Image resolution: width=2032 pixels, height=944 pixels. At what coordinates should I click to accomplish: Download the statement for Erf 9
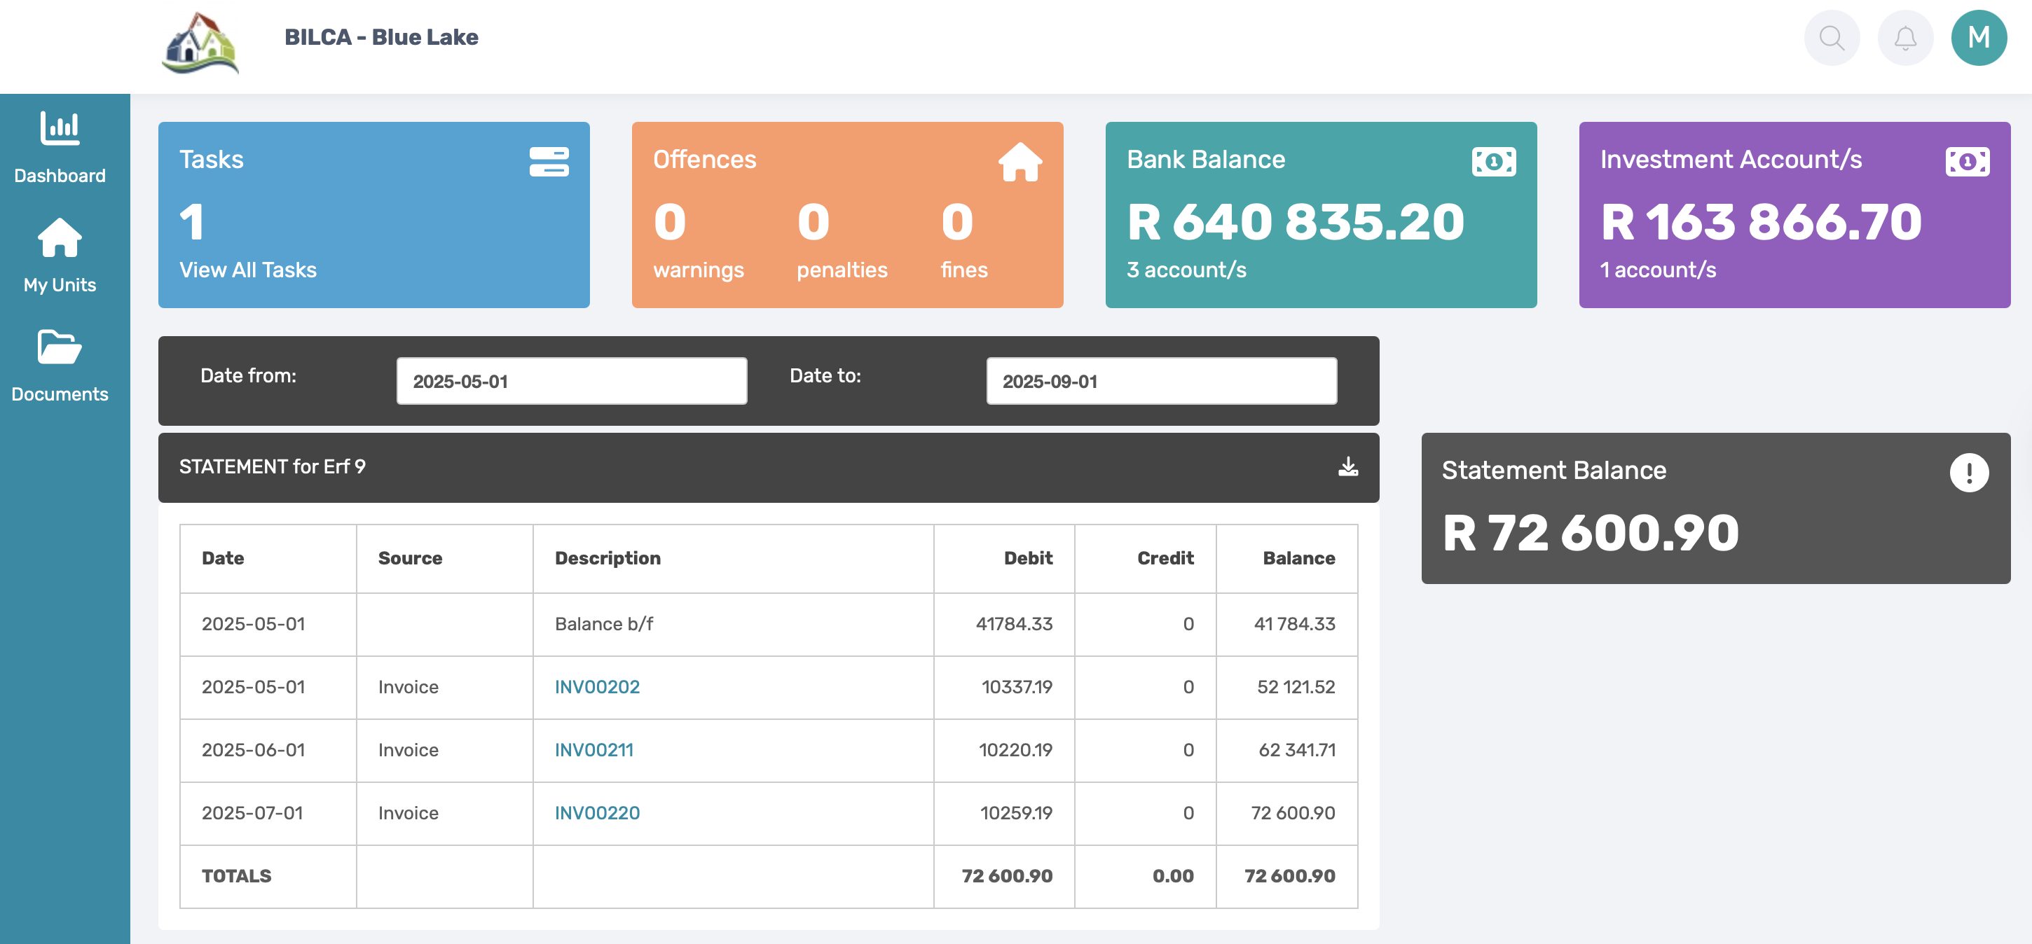[x=1347, y=467]
